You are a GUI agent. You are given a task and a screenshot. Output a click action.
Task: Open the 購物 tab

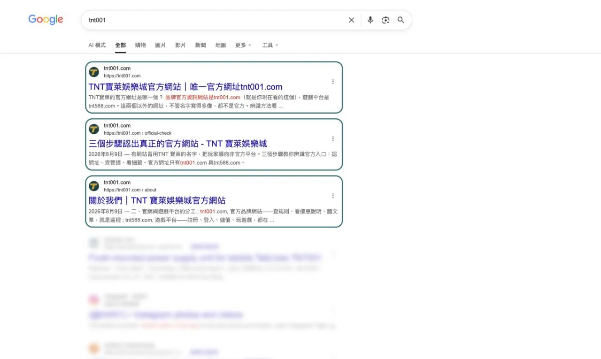(140, 45)
